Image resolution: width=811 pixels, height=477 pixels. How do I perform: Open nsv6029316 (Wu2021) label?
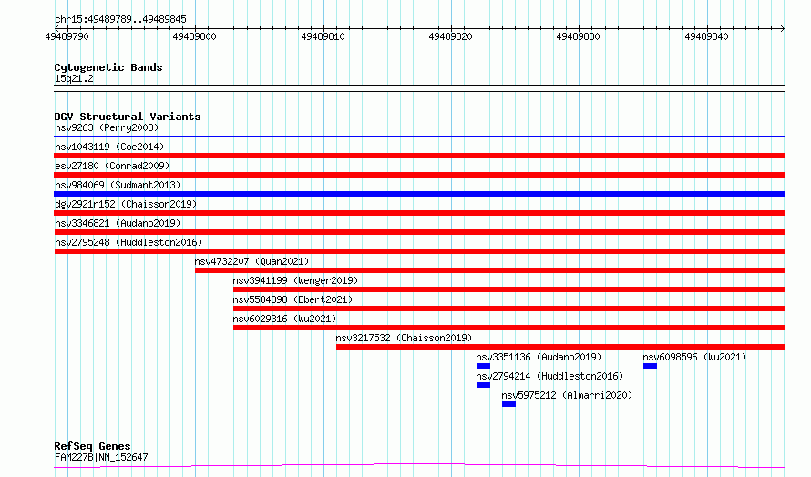[x=284, y=319]
